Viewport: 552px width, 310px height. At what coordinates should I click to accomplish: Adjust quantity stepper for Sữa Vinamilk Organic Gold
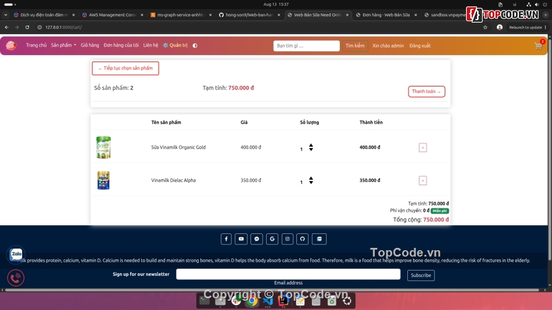[311, 147]
